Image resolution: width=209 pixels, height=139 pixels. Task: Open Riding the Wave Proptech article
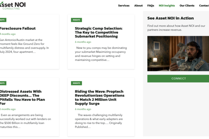click(100, 98)
